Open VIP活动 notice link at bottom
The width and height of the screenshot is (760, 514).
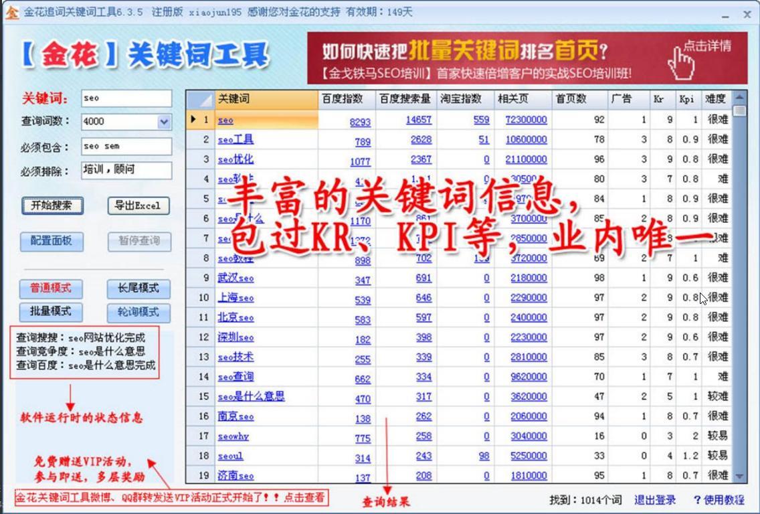[171, 497]
